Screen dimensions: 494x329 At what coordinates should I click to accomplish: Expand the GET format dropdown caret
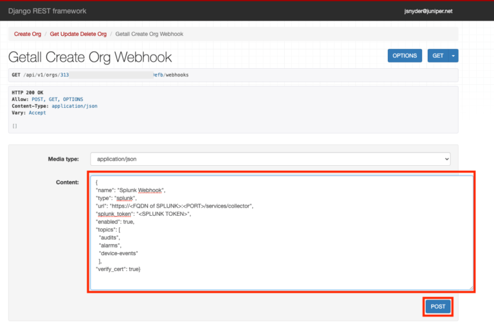[453, 56]
